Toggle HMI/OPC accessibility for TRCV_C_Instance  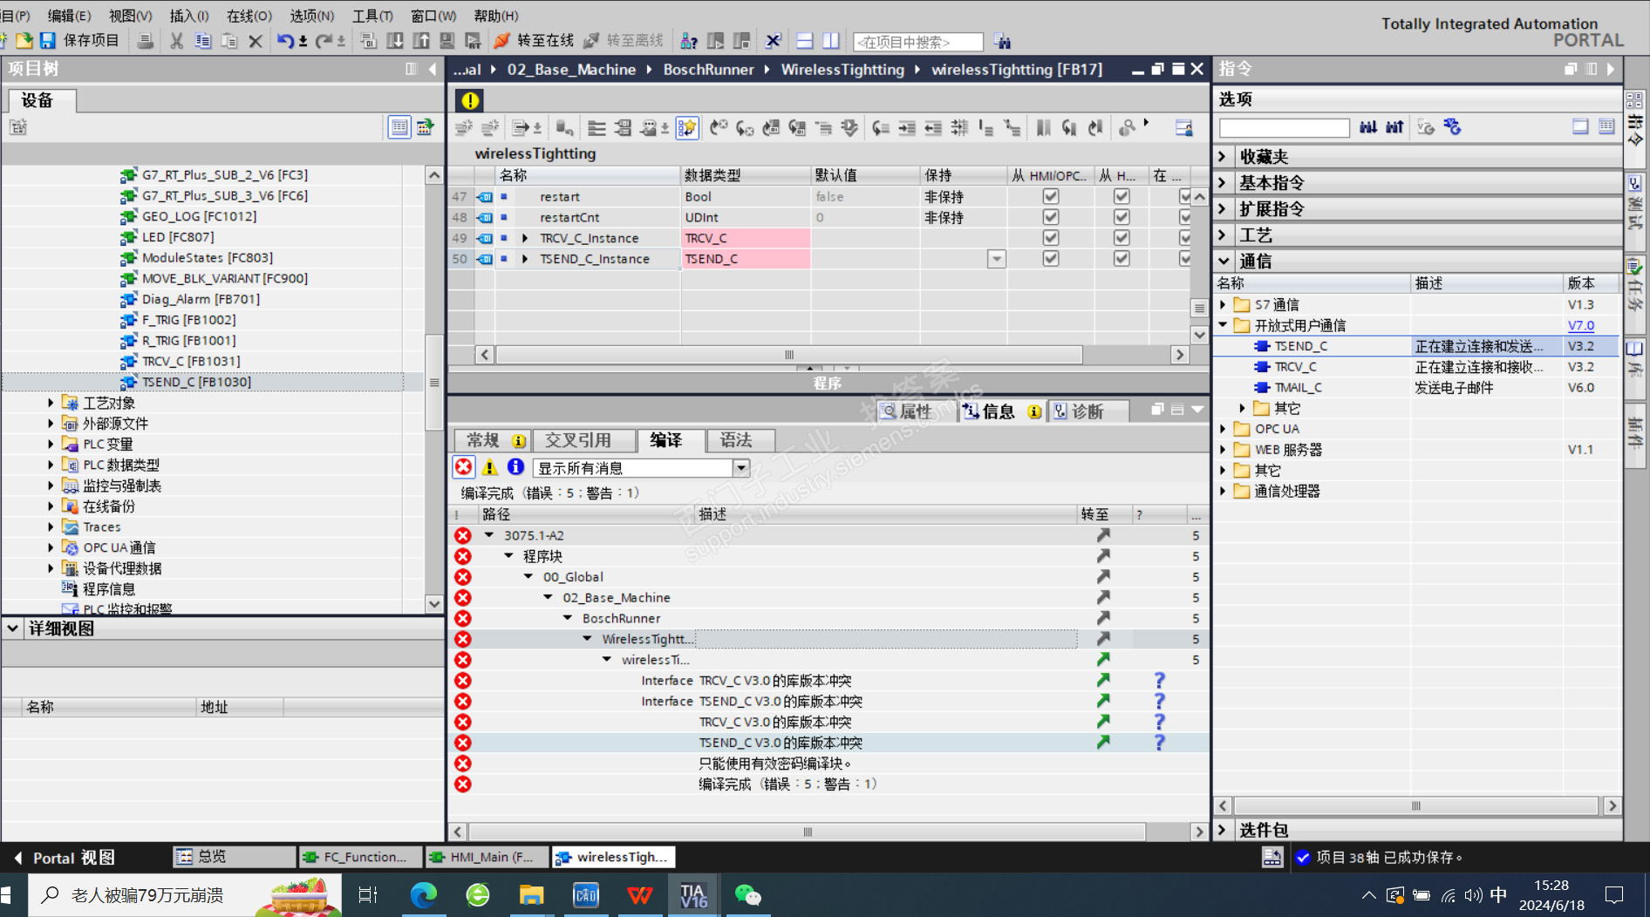tap(1051, 238)
